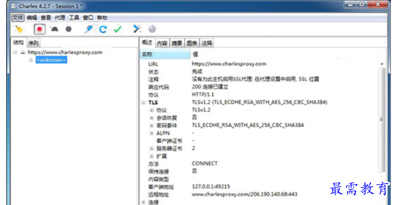
Task: Expand the 会话恢复 row
Action: (151, 118)
